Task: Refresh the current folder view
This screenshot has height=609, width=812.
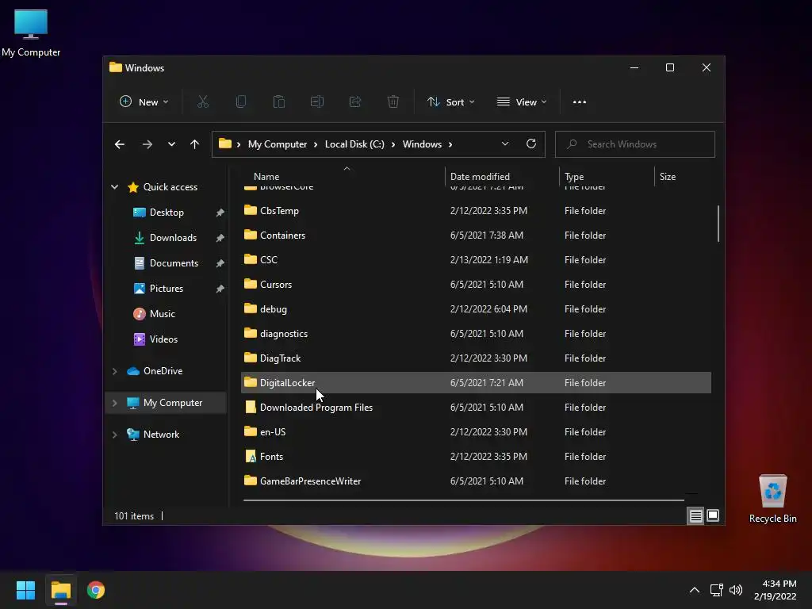Action: point(531,144)
